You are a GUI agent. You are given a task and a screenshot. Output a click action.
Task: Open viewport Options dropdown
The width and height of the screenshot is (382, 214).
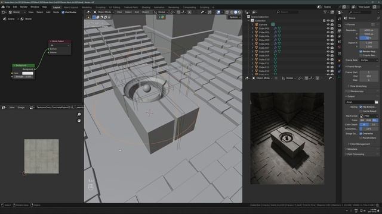point(235,17)
